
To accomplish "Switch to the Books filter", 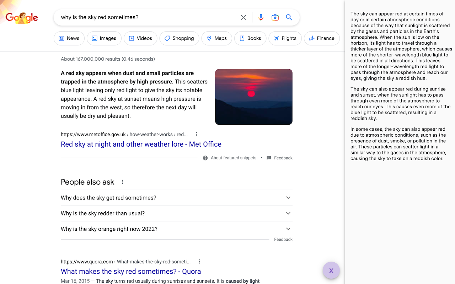I will (x=250, y=38).
